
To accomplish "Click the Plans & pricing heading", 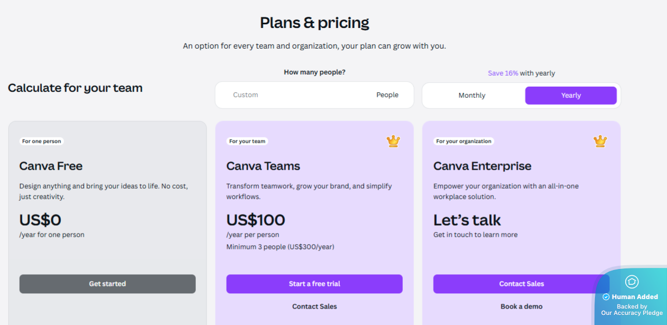I will pos(314,22).
